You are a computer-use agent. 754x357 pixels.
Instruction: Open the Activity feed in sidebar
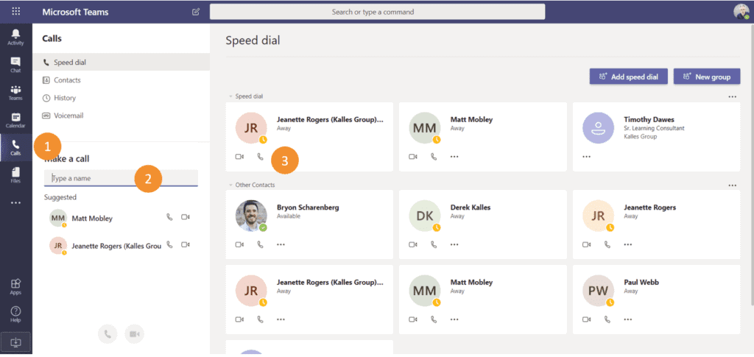[16, 37]
